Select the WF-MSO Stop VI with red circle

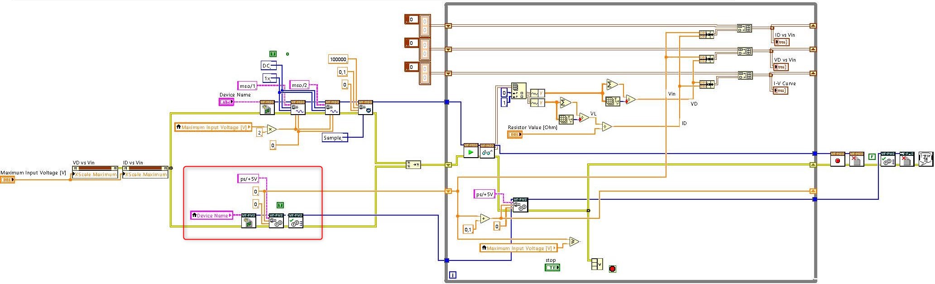pyautogui.click(x=838, y=159)
